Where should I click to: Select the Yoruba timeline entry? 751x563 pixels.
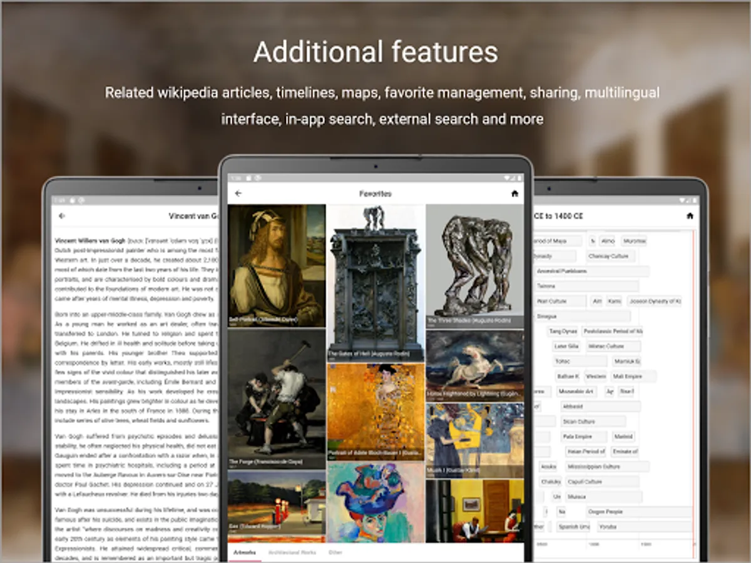(x=645, y=526)
